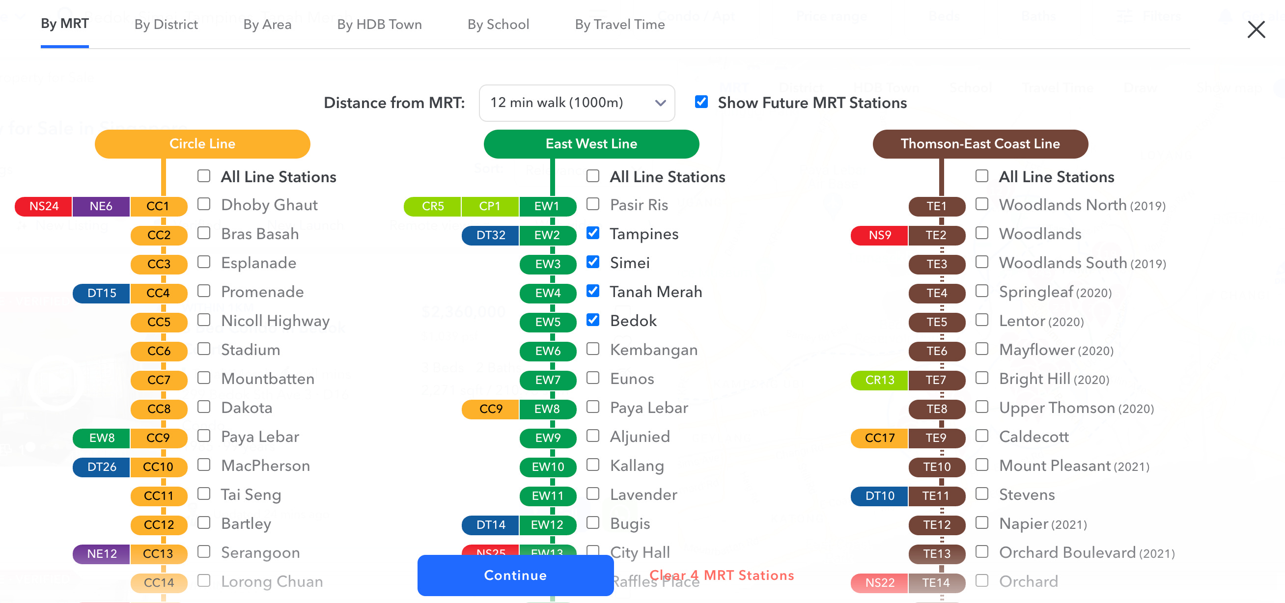
Task: Click Clear 4 MRT Stations link
Action: tap(721, 575)
